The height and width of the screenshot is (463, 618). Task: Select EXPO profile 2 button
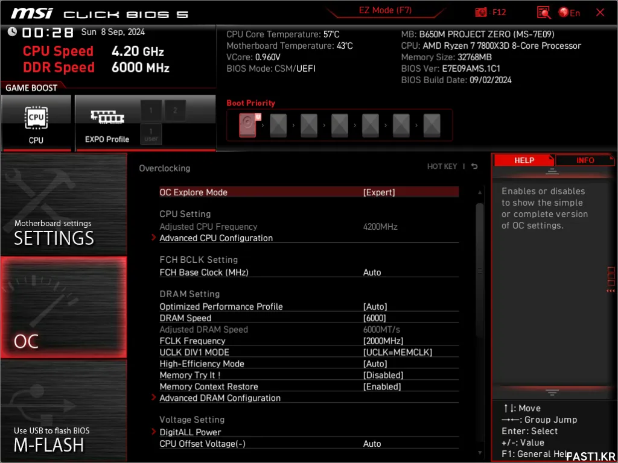pos(175,110)
